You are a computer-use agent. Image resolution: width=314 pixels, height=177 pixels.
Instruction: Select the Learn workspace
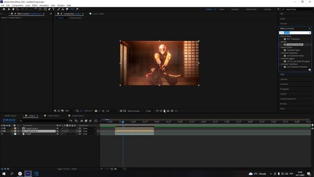222,9
